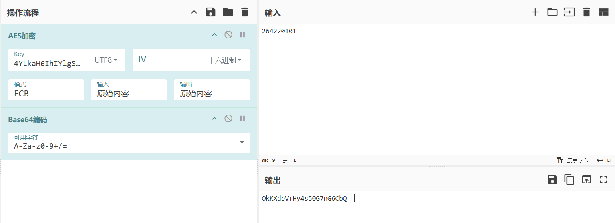
Task: Maximise the output pane
Action: click(x=603, y=179)
